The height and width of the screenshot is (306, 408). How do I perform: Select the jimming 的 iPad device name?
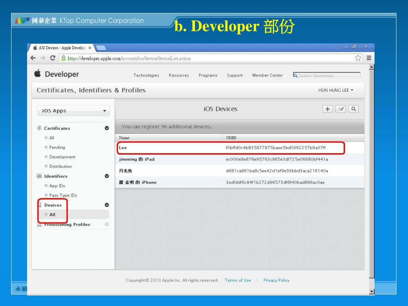[137, 159]
